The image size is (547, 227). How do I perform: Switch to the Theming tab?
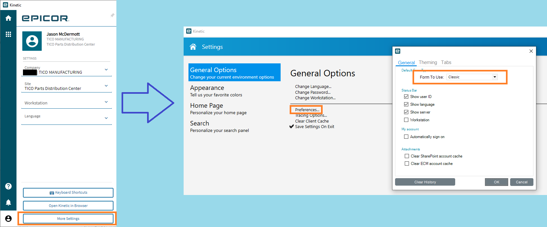[x=428, y=62]
